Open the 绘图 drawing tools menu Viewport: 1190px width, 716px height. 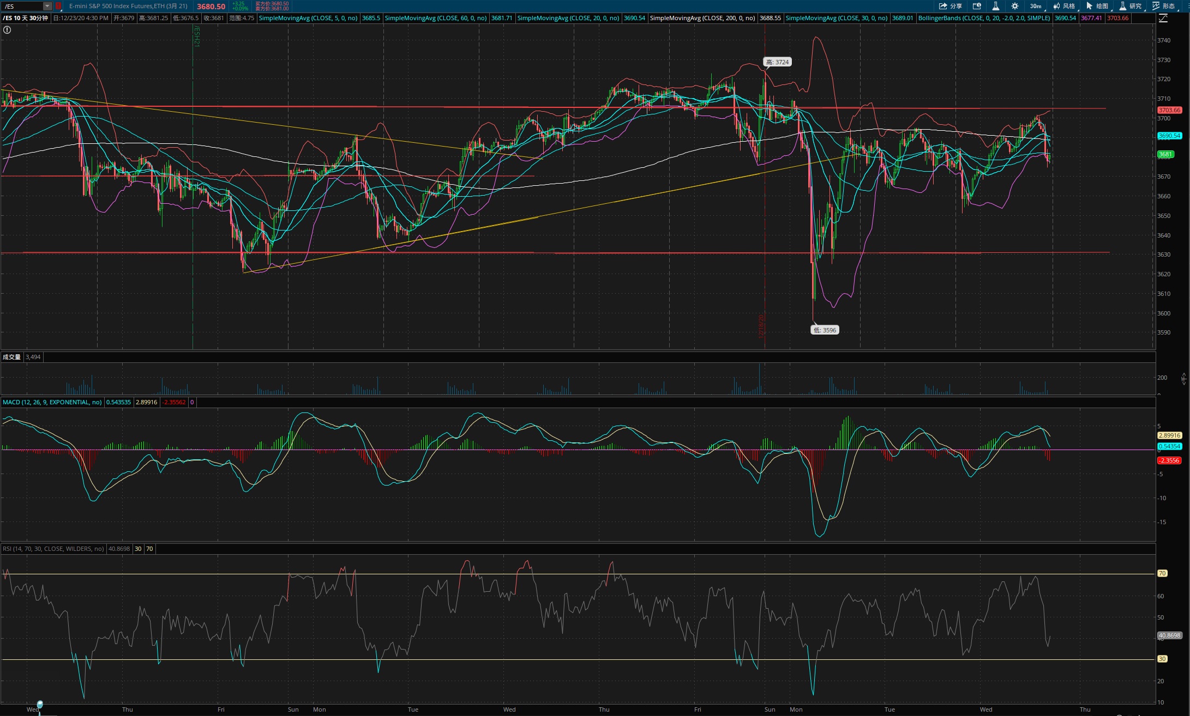[1097, 6]
